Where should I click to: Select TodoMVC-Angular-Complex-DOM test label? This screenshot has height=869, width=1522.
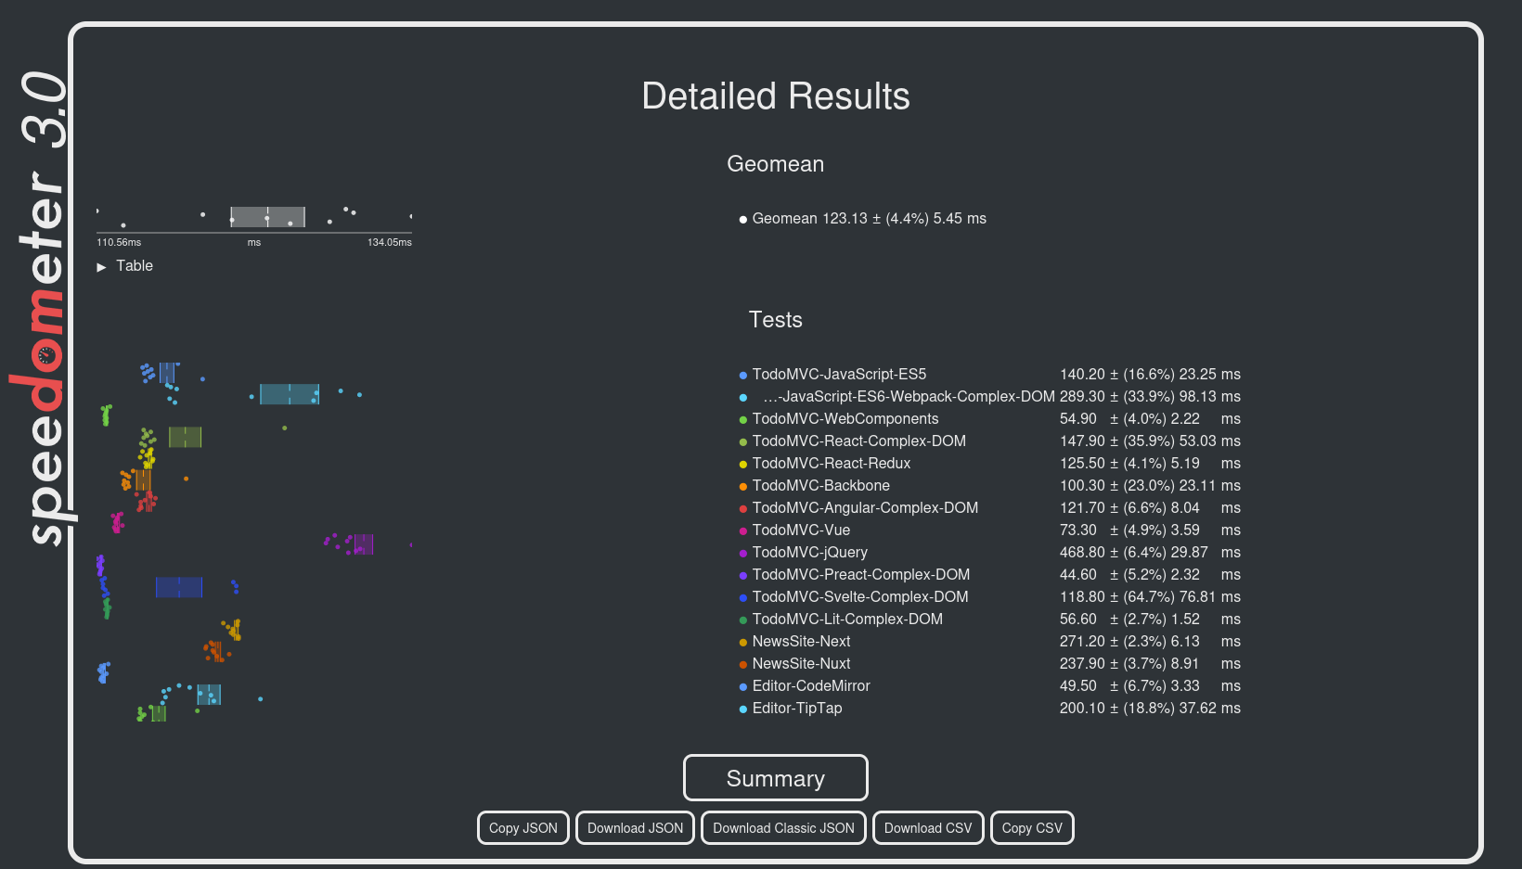865,507
